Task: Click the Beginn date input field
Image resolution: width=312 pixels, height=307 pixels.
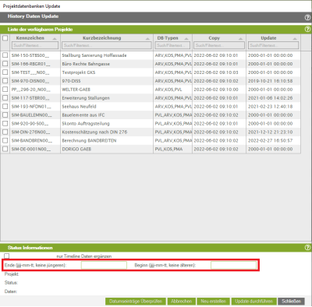Action: 233,265
